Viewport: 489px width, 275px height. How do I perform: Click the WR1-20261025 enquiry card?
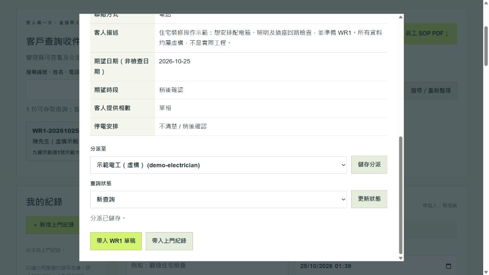click(x=53, y=141)
